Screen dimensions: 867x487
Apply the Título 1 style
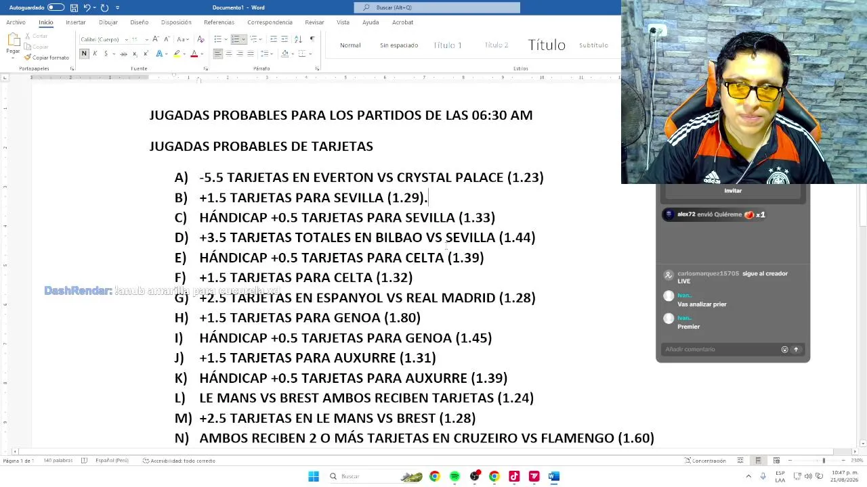pyautogui.click(x=448, y=45)
